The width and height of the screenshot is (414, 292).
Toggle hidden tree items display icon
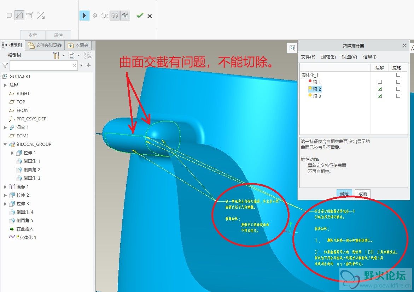point(88,55)
